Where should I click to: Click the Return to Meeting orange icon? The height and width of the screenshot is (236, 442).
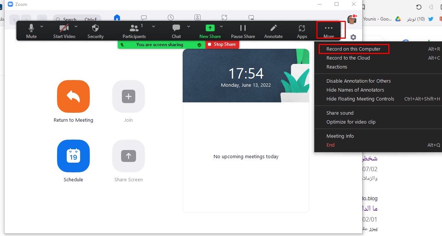pos(73,97)
